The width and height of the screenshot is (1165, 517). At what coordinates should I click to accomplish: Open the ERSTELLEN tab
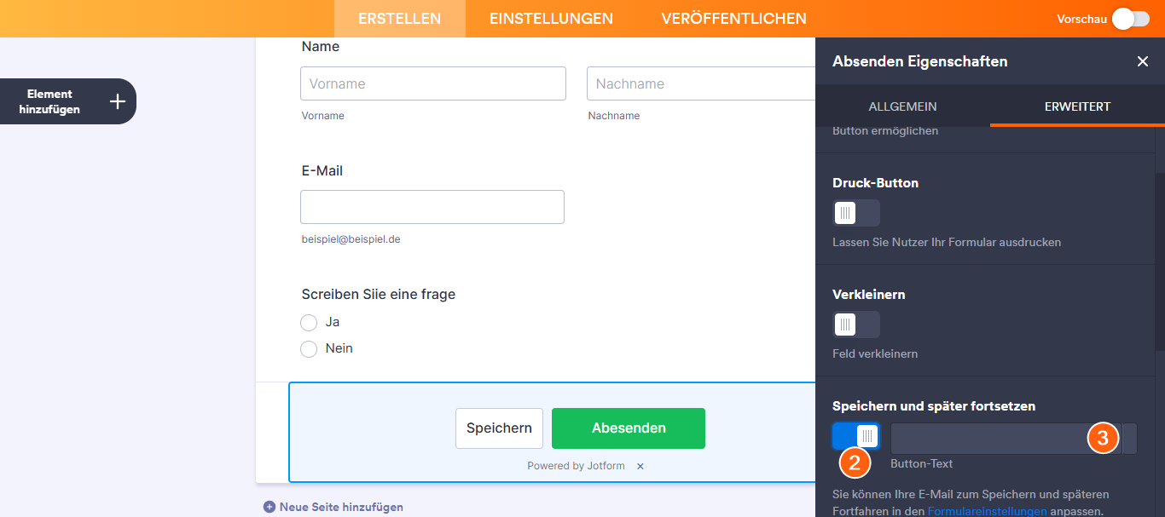(x=399, y=19)
